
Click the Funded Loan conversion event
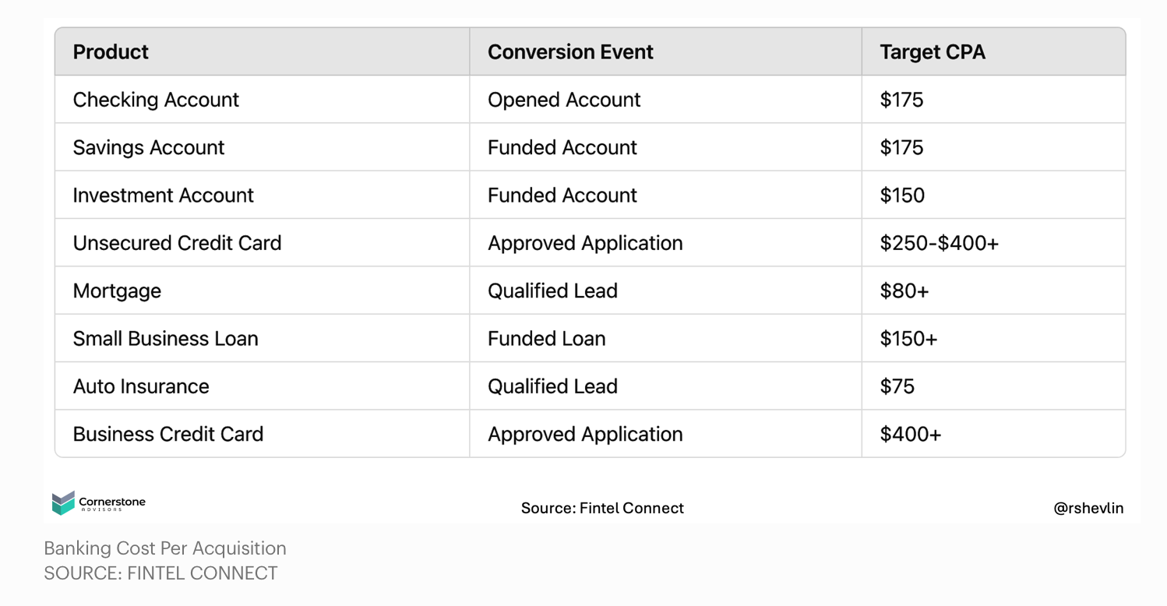click(x=546, y=339)
